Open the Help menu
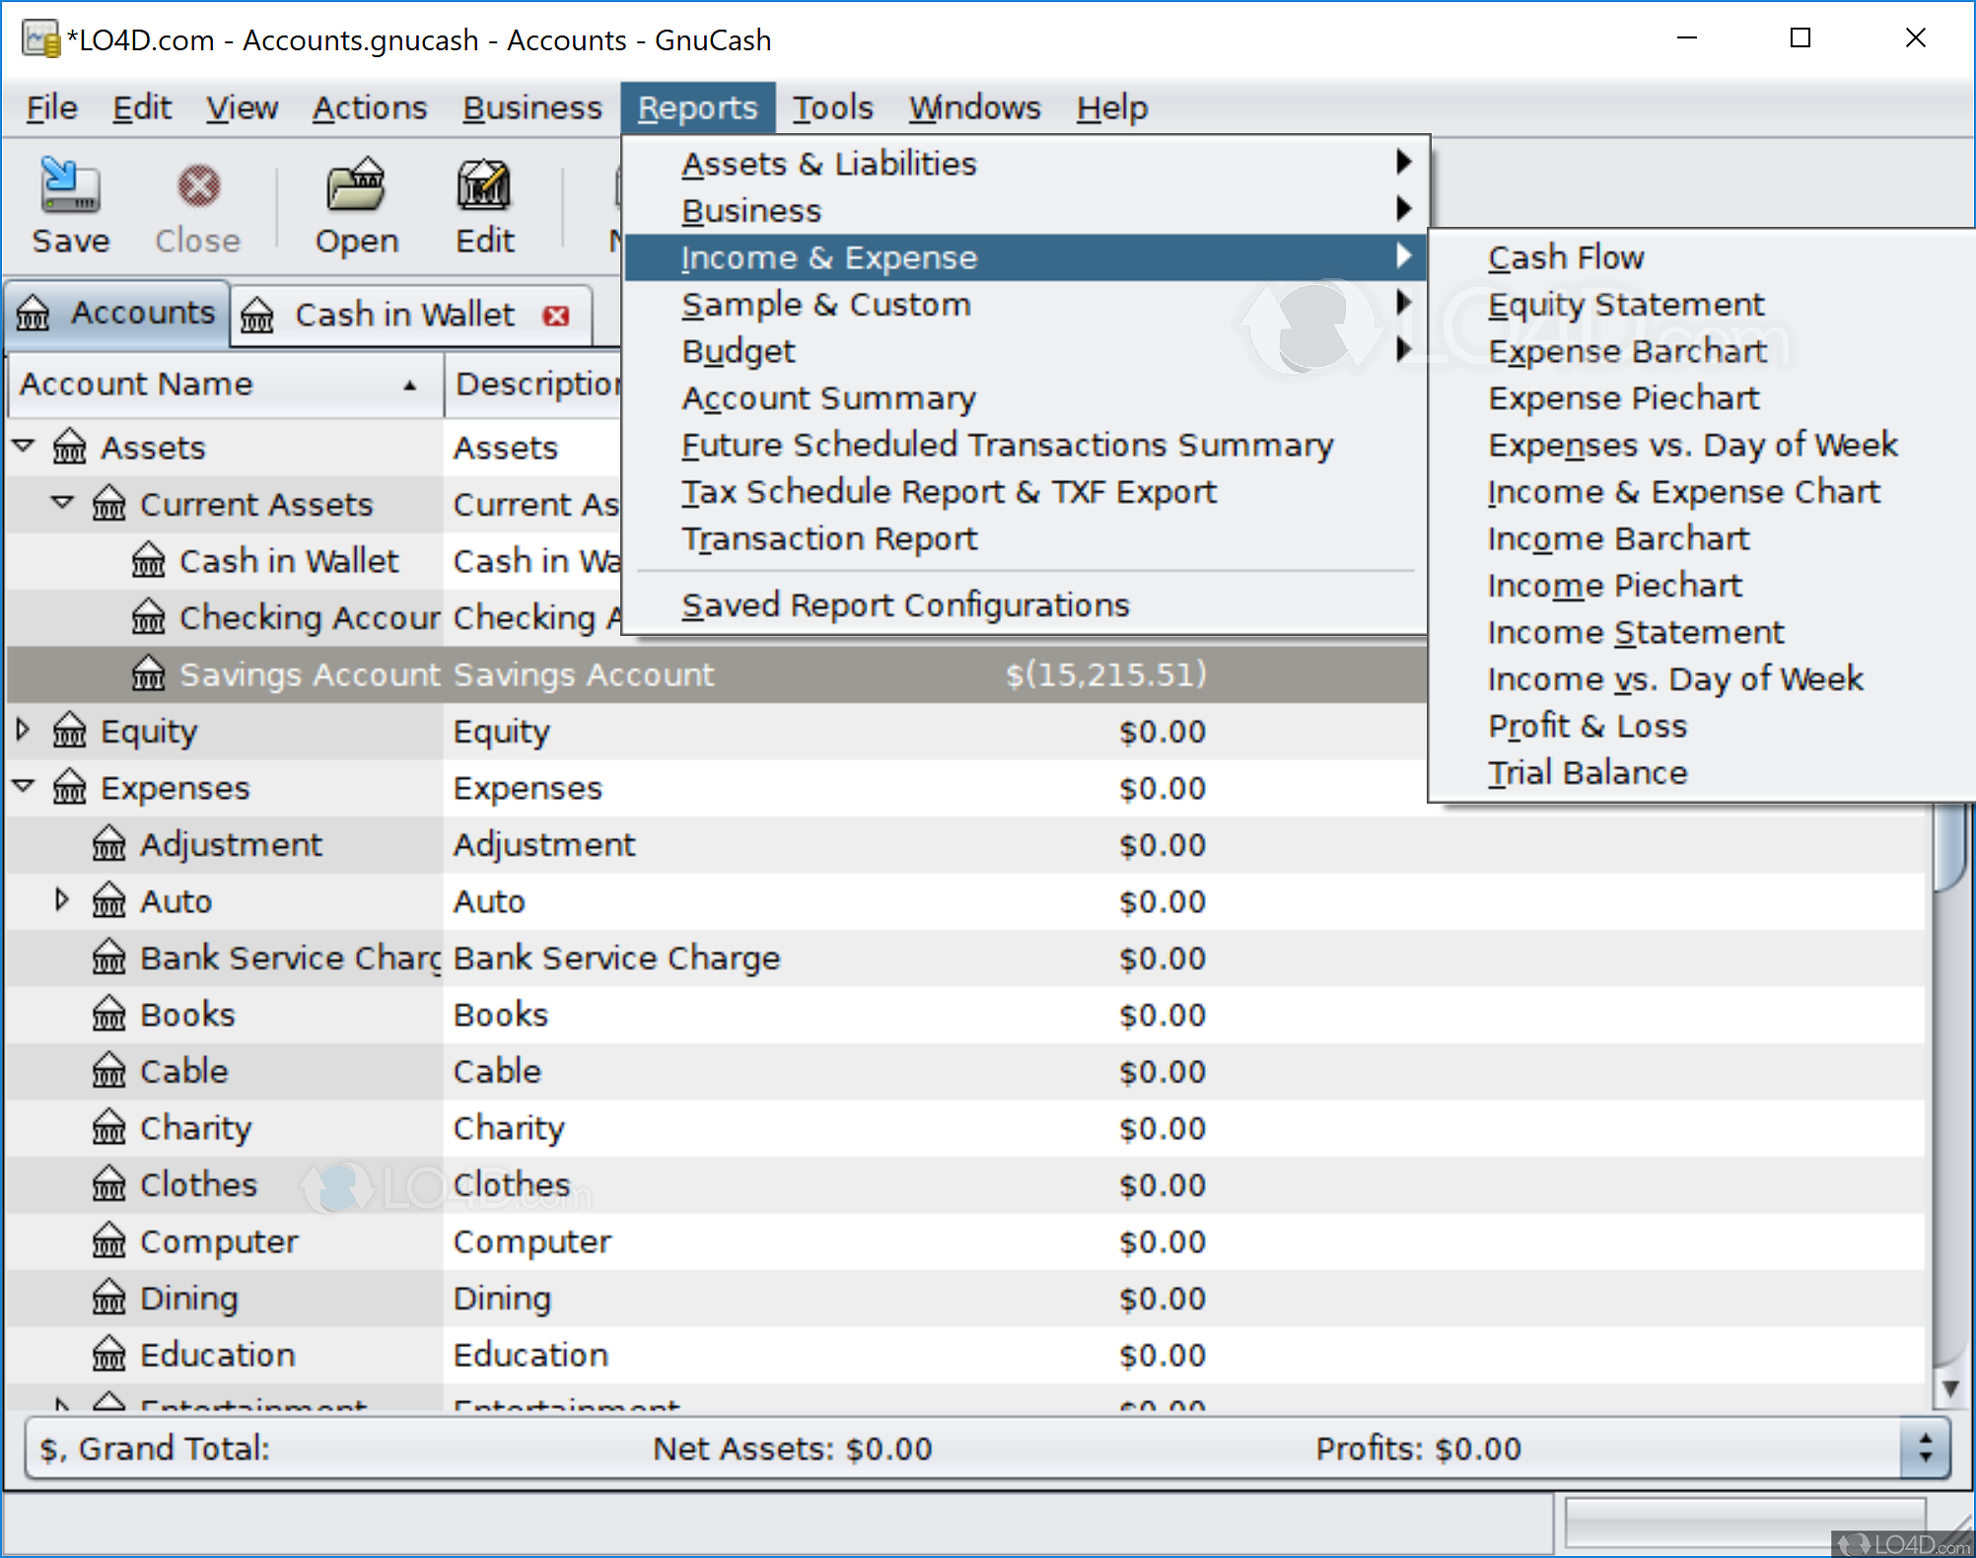This screenshot has height=1558, width=1976. point(1112,107)
